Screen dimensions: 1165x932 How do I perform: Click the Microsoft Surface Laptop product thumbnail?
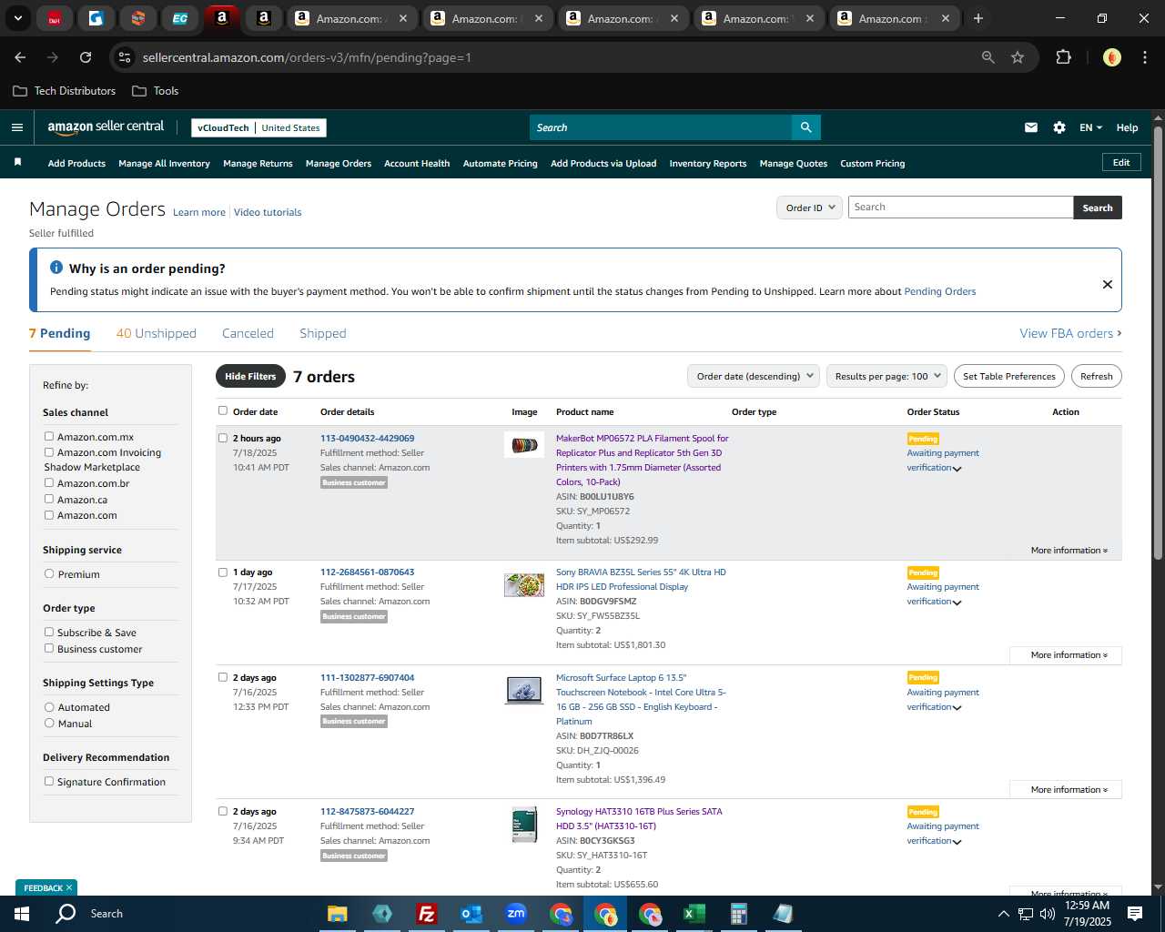(524, 690)
